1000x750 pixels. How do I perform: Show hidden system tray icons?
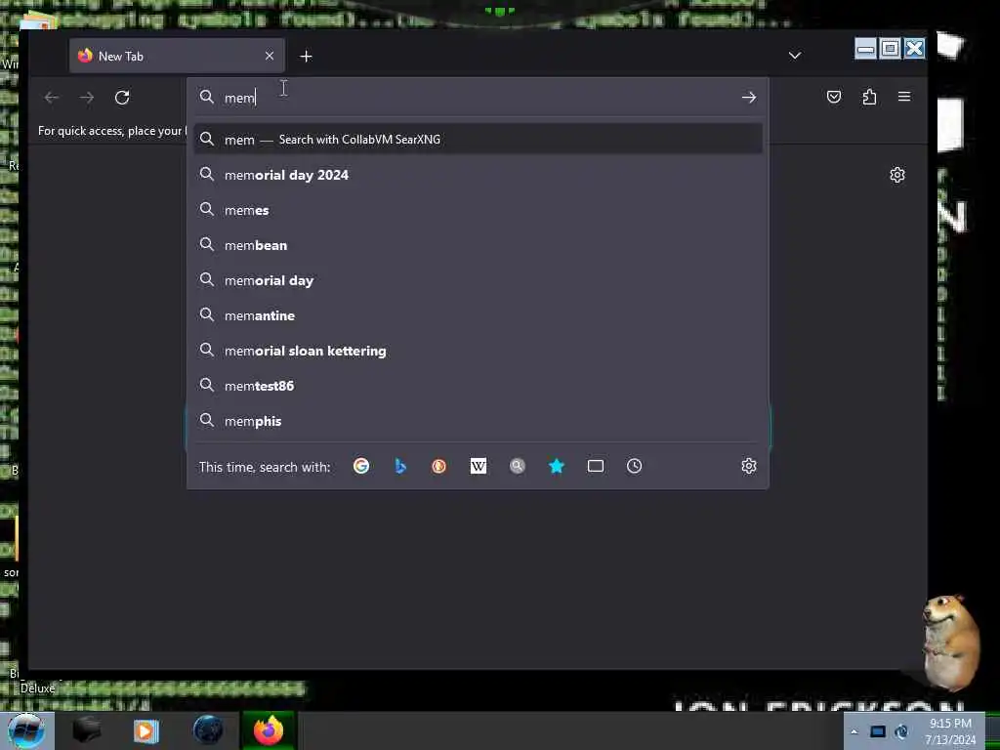854,731
